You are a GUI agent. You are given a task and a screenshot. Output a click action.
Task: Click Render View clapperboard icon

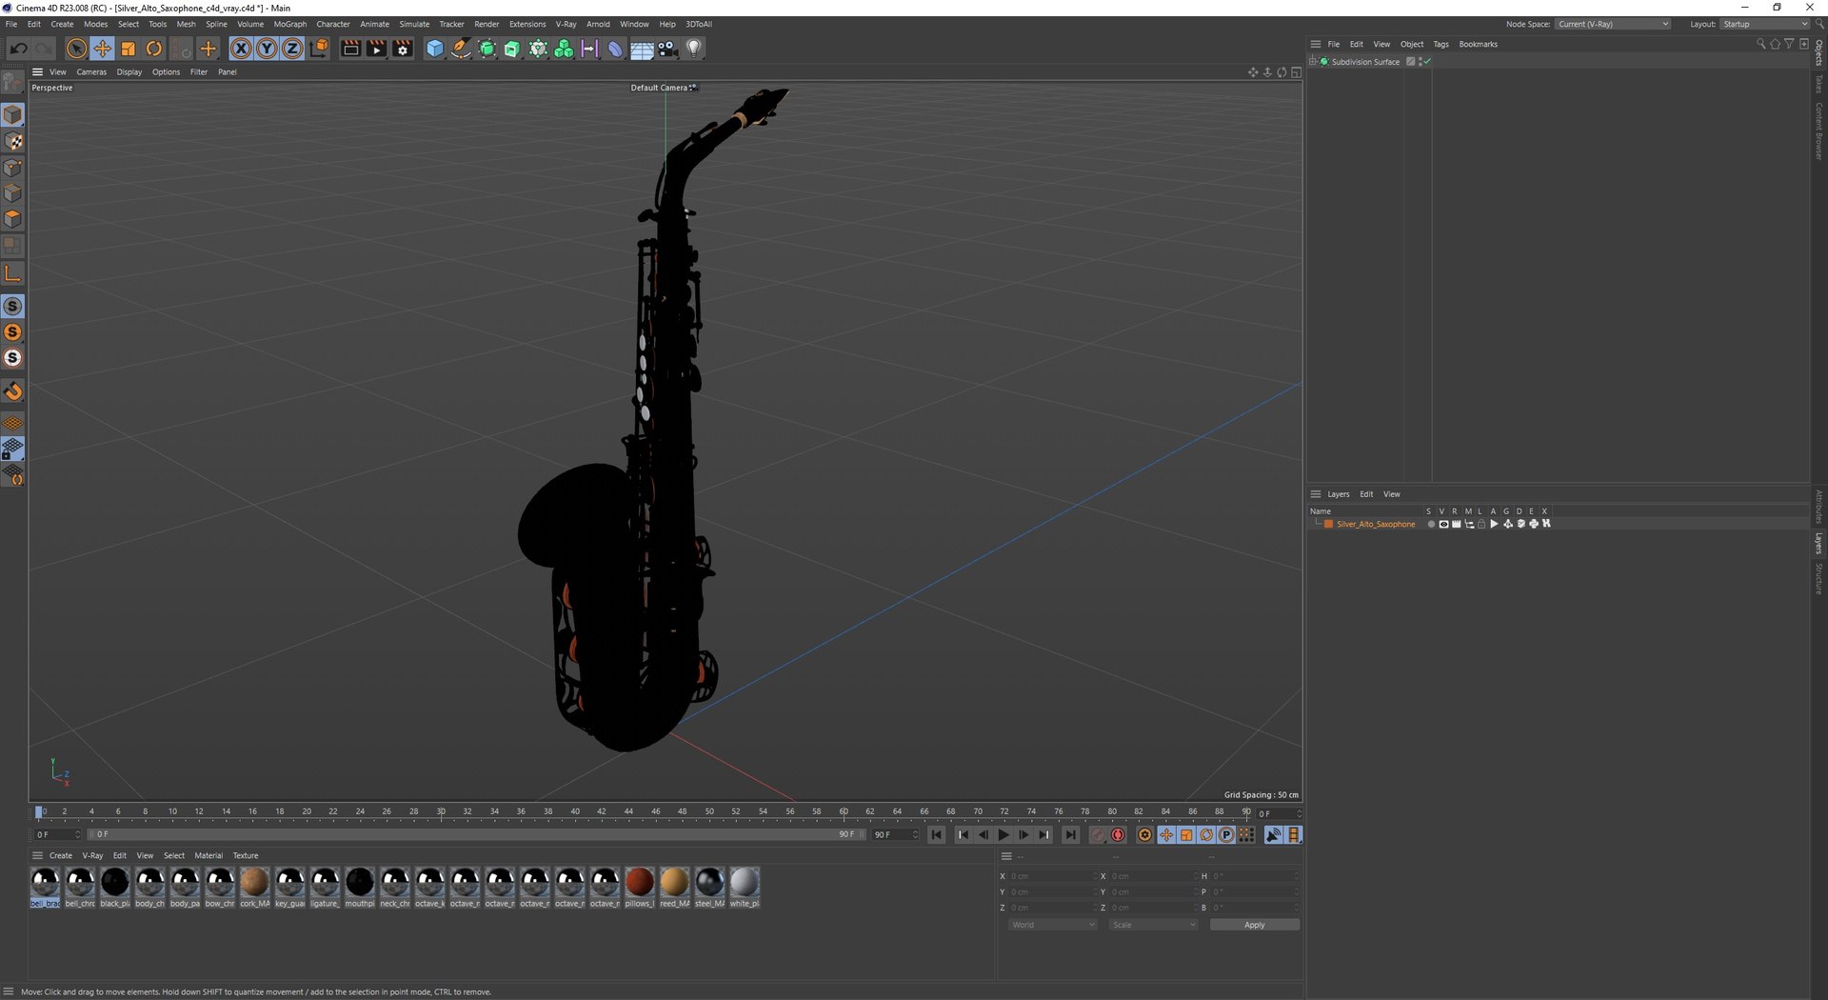click(350, 49)
